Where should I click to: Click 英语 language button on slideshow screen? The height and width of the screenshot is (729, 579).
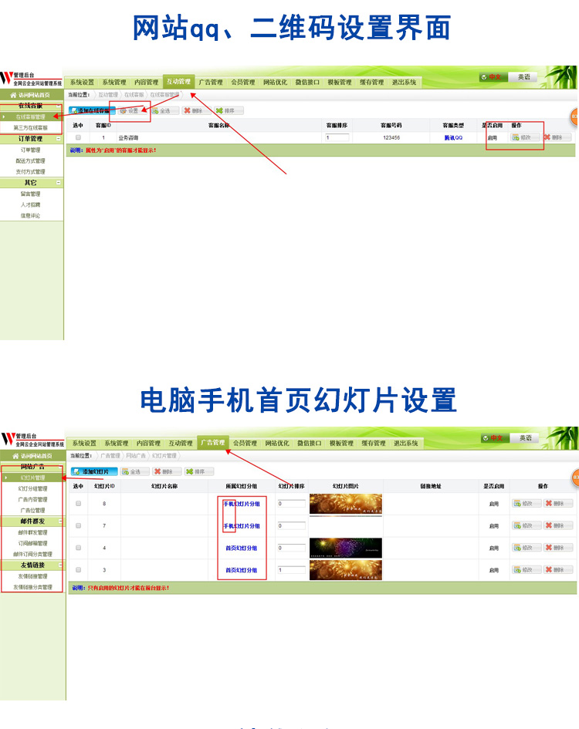click(x=526, y=438)
